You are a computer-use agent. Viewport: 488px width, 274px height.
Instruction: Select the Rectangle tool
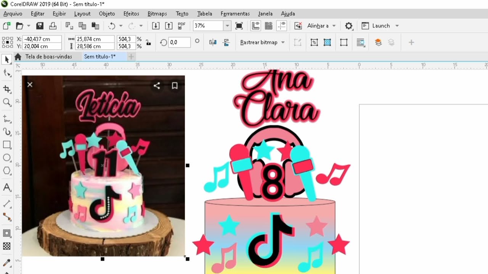pos(7,145)
